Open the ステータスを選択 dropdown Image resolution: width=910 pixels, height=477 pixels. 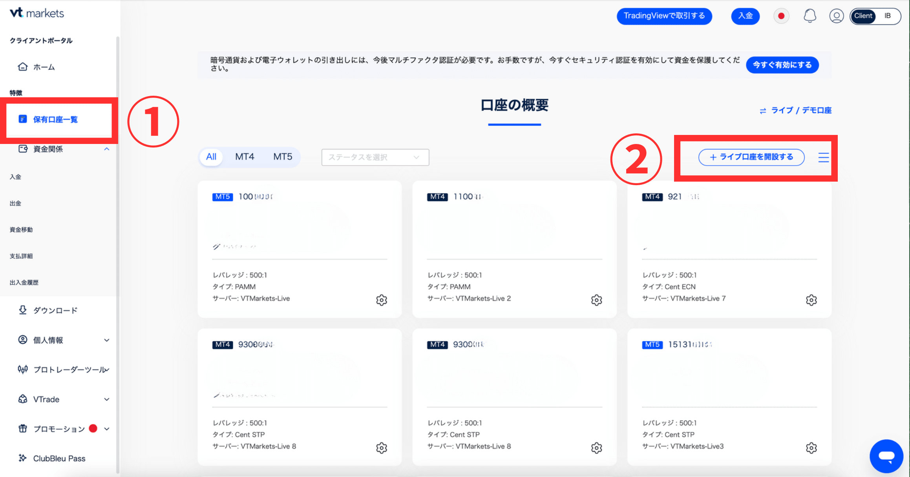click(x=375, y=157)
